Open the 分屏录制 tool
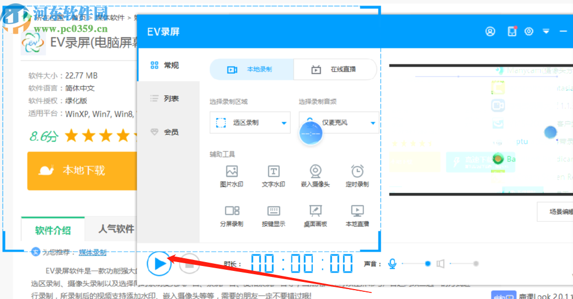This screenshot has width=573, height=299. pyautogui.click(x=232, y=216)
